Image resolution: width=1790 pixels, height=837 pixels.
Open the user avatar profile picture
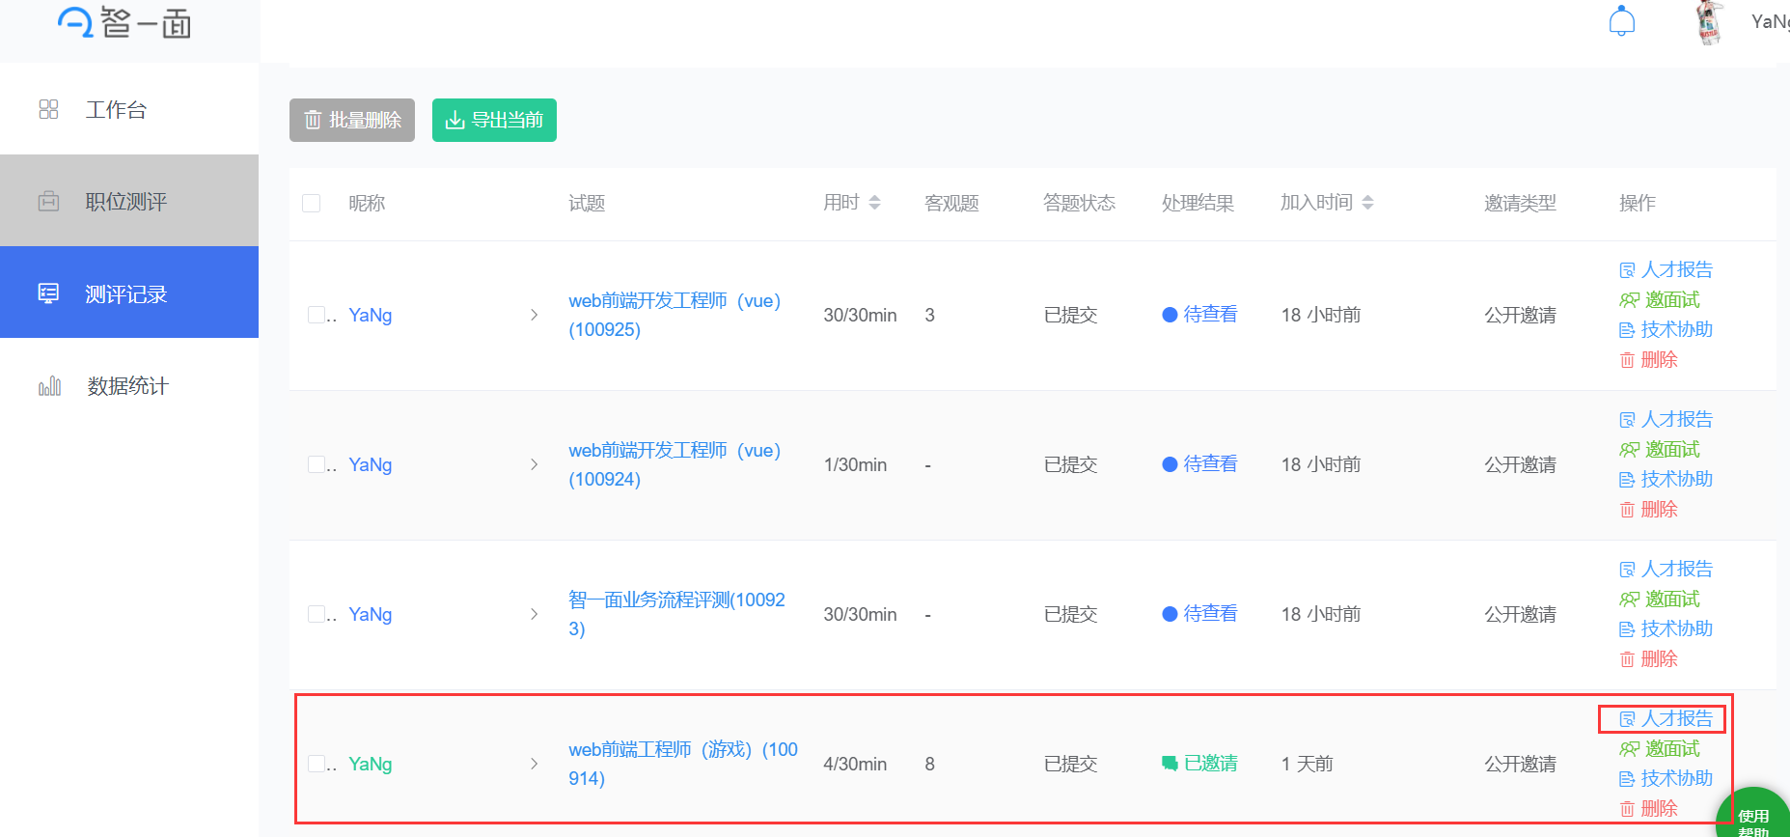(x=1710, y=22)
